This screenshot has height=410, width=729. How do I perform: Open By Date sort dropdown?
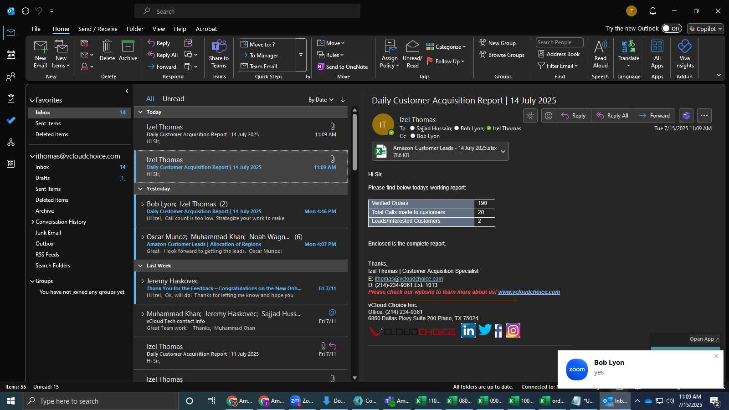click(321, 100)
